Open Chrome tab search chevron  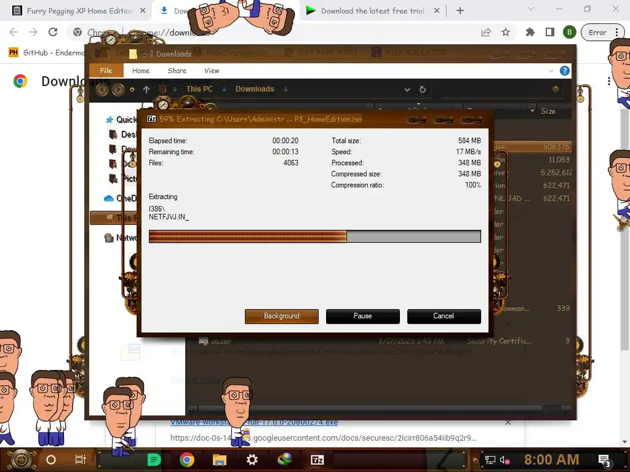point(531,9)
